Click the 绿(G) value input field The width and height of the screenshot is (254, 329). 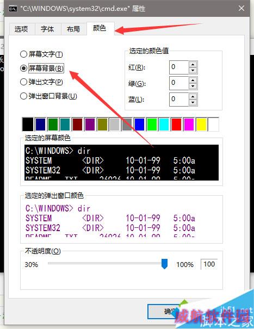pyautogui.click(x=179, y=83)
